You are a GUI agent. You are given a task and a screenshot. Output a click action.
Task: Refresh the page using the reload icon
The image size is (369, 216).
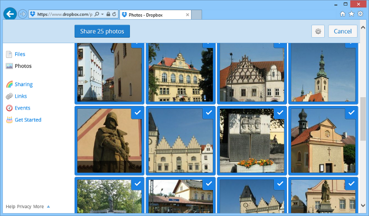click(113, 14)
